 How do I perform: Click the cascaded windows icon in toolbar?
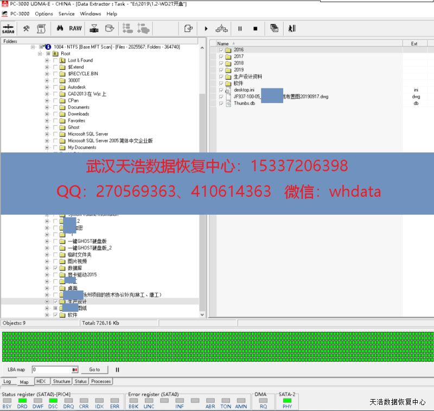(275, 28)
